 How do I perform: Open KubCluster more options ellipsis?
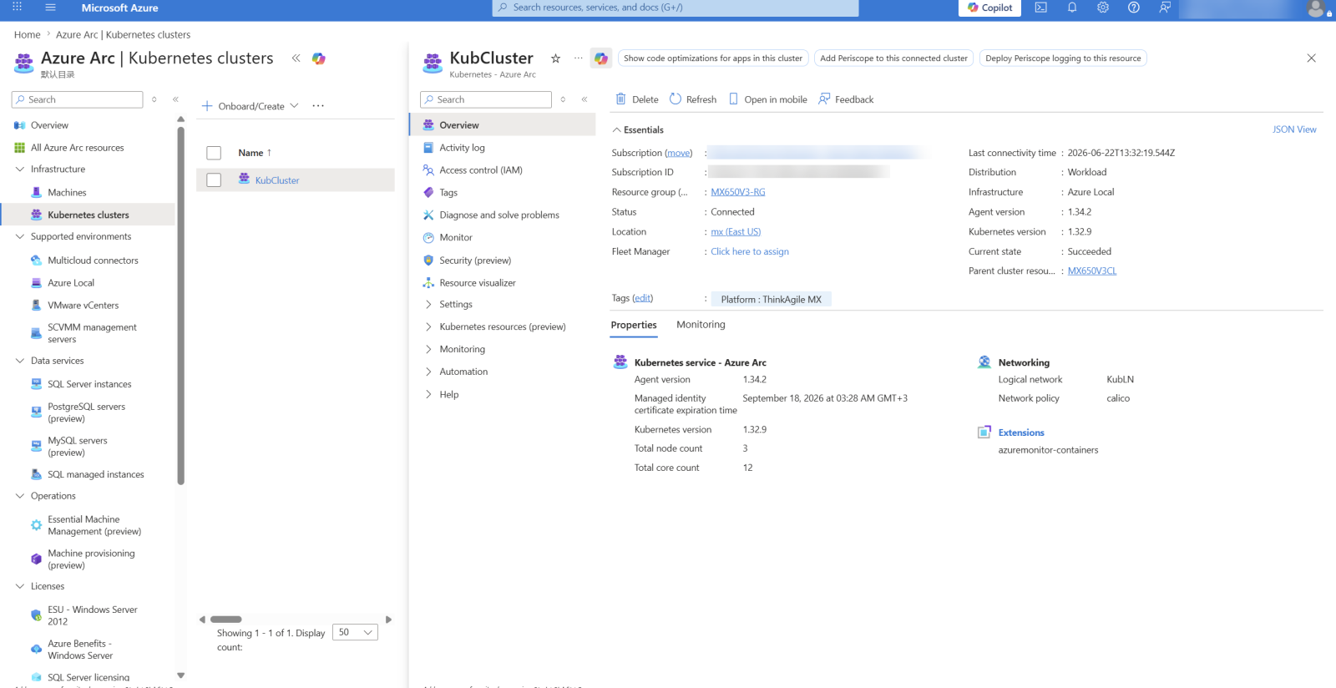578,58
